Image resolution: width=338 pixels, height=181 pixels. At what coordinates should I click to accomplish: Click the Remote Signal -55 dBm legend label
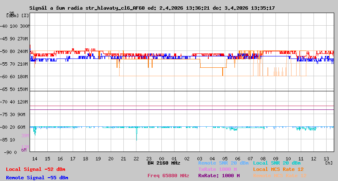37,178
